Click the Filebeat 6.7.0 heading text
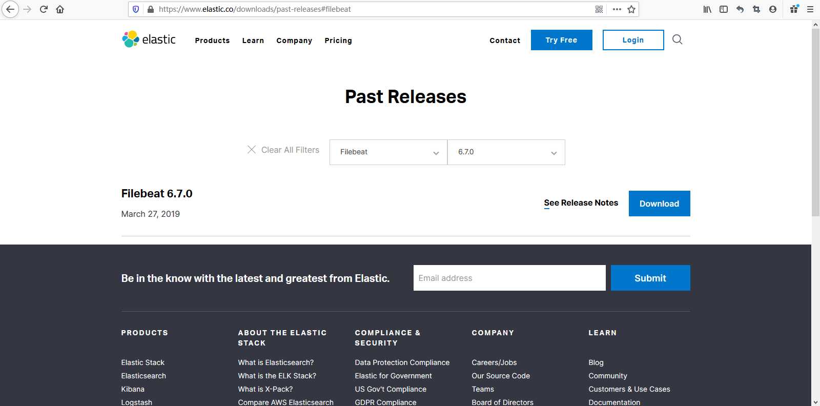The image size is (820, 406). coord(157,193)
